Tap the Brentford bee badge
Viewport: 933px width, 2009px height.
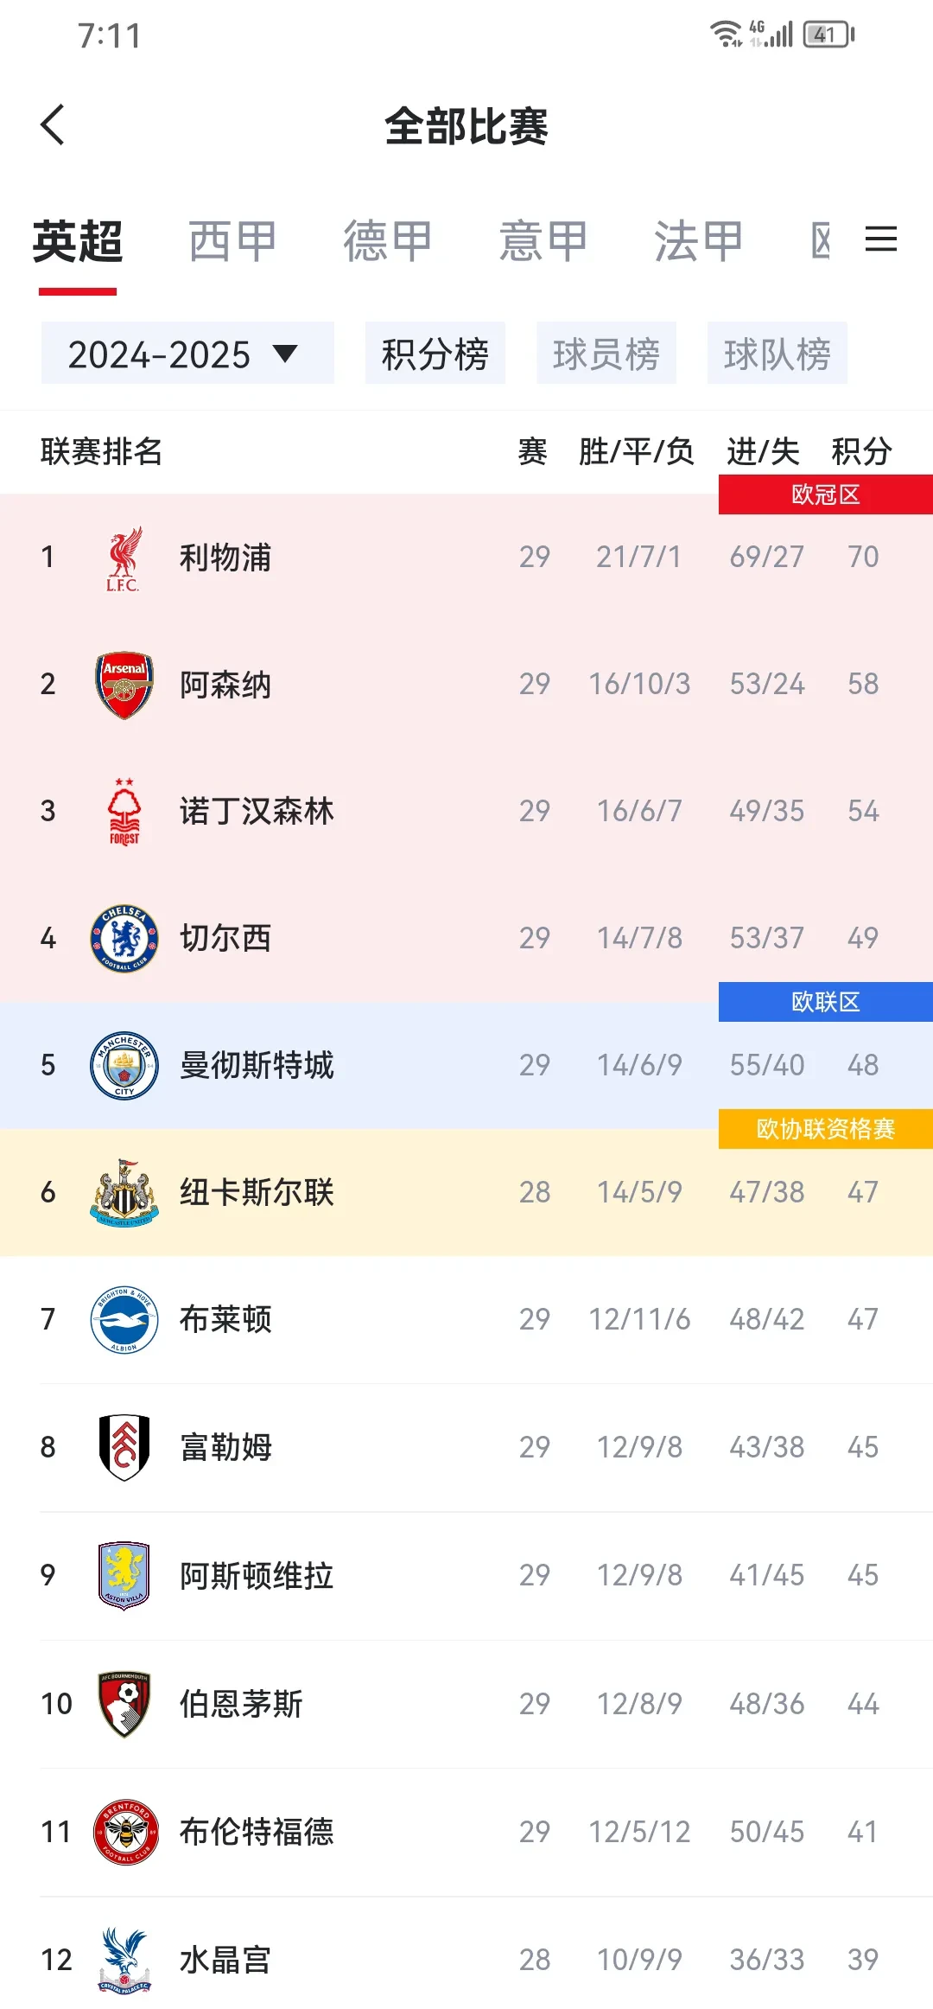124,1831
